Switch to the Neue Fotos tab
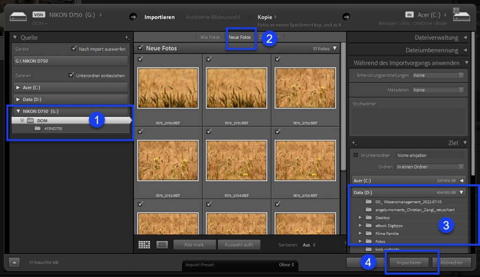Viewport: 480px width, 277px height. click(x=240, y=37)
